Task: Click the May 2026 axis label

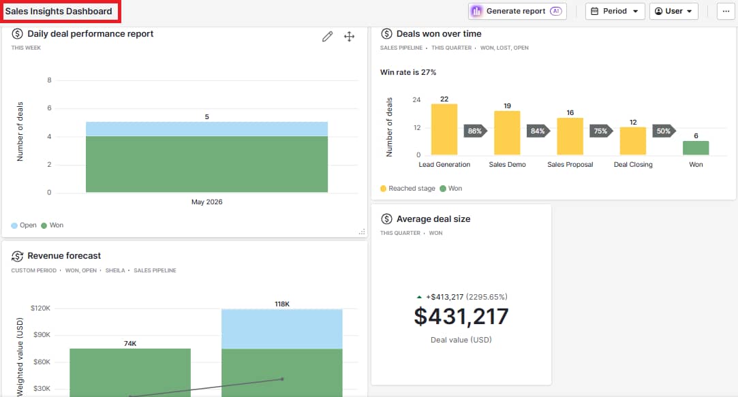Action: (x=206, y=202)
